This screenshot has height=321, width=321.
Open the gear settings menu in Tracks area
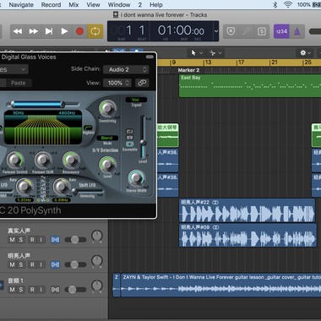click(305, 53)
